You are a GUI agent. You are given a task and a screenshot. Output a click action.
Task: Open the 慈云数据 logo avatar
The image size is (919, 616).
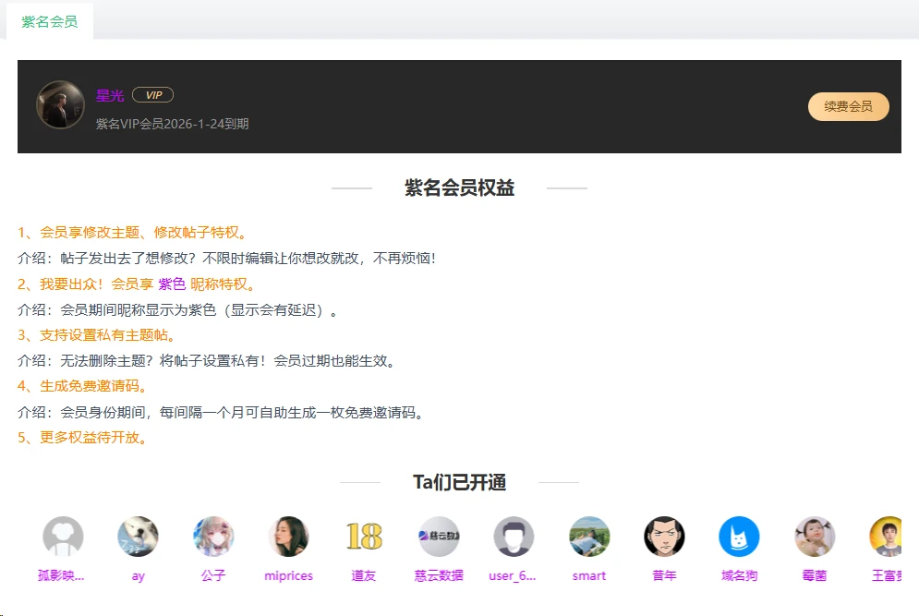point(439,537)
